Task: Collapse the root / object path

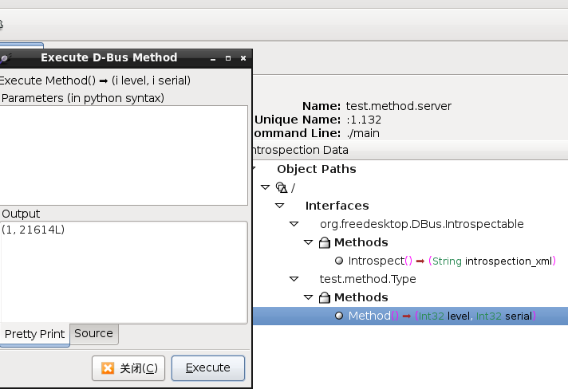Action: [265, 187]
